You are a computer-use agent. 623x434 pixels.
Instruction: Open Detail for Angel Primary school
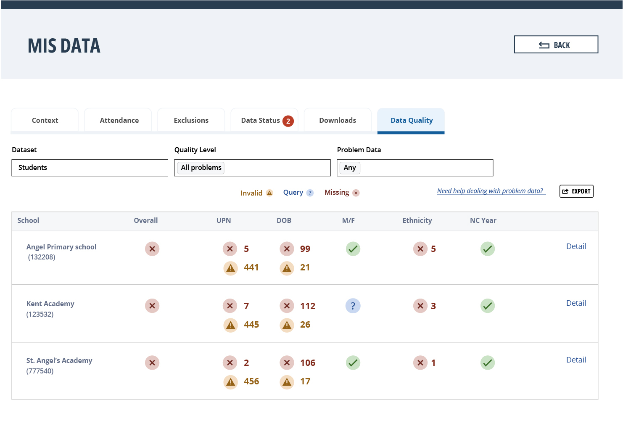(x=576, y=246)
